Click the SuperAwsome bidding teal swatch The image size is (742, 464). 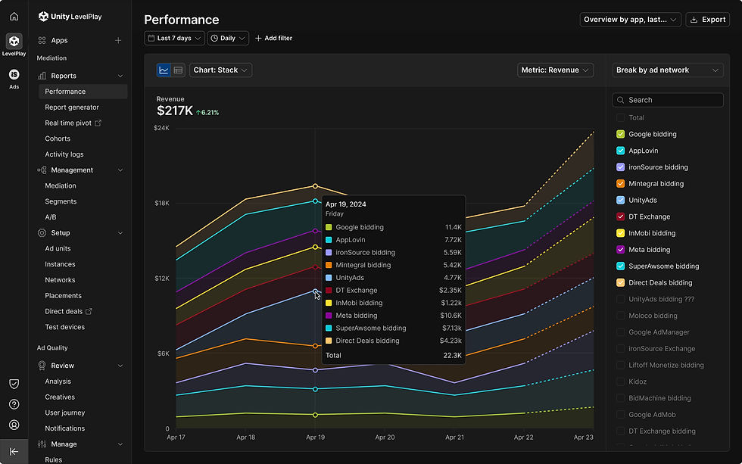point(329,329)
